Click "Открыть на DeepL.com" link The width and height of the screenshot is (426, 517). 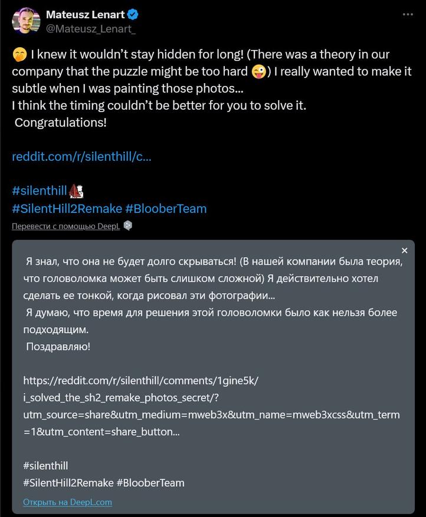pyautogui.click(x=67, y=502)
